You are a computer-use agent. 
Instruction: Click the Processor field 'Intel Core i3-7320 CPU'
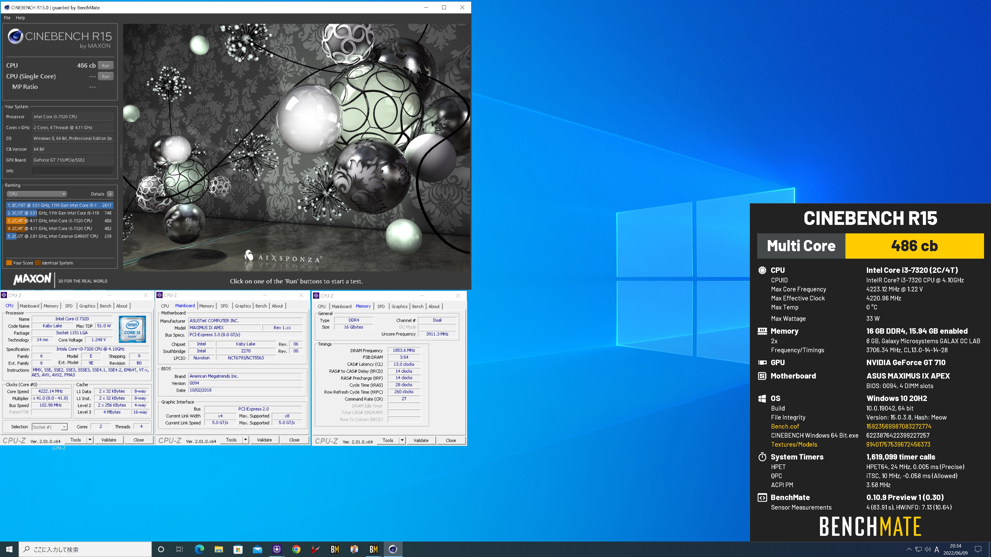point(73,117)
